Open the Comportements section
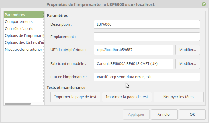Viewport: 209px width, 123px height. [19, 22]
